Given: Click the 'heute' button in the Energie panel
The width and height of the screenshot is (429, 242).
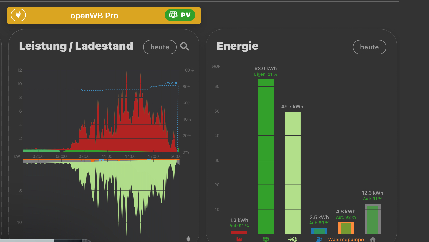Looking at the screenshot, I should click(369, 47).
